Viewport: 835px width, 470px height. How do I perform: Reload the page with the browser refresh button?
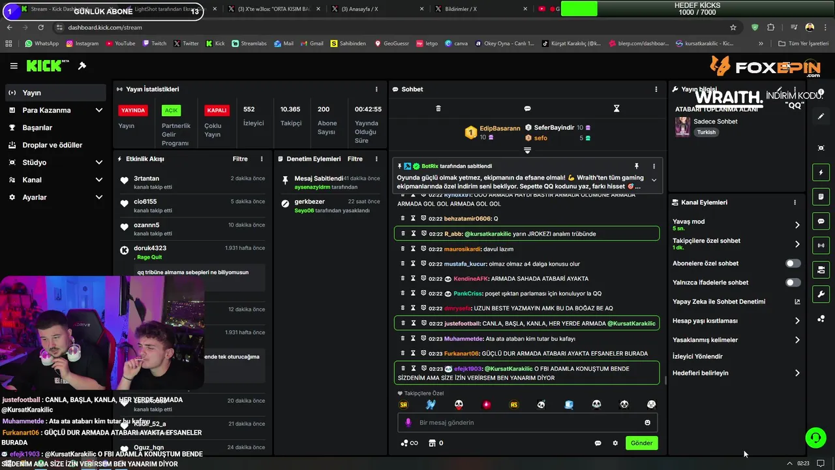pos(41,27)
